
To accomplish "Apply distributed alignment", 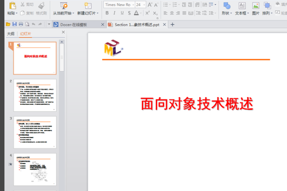I will click(191, 13).
